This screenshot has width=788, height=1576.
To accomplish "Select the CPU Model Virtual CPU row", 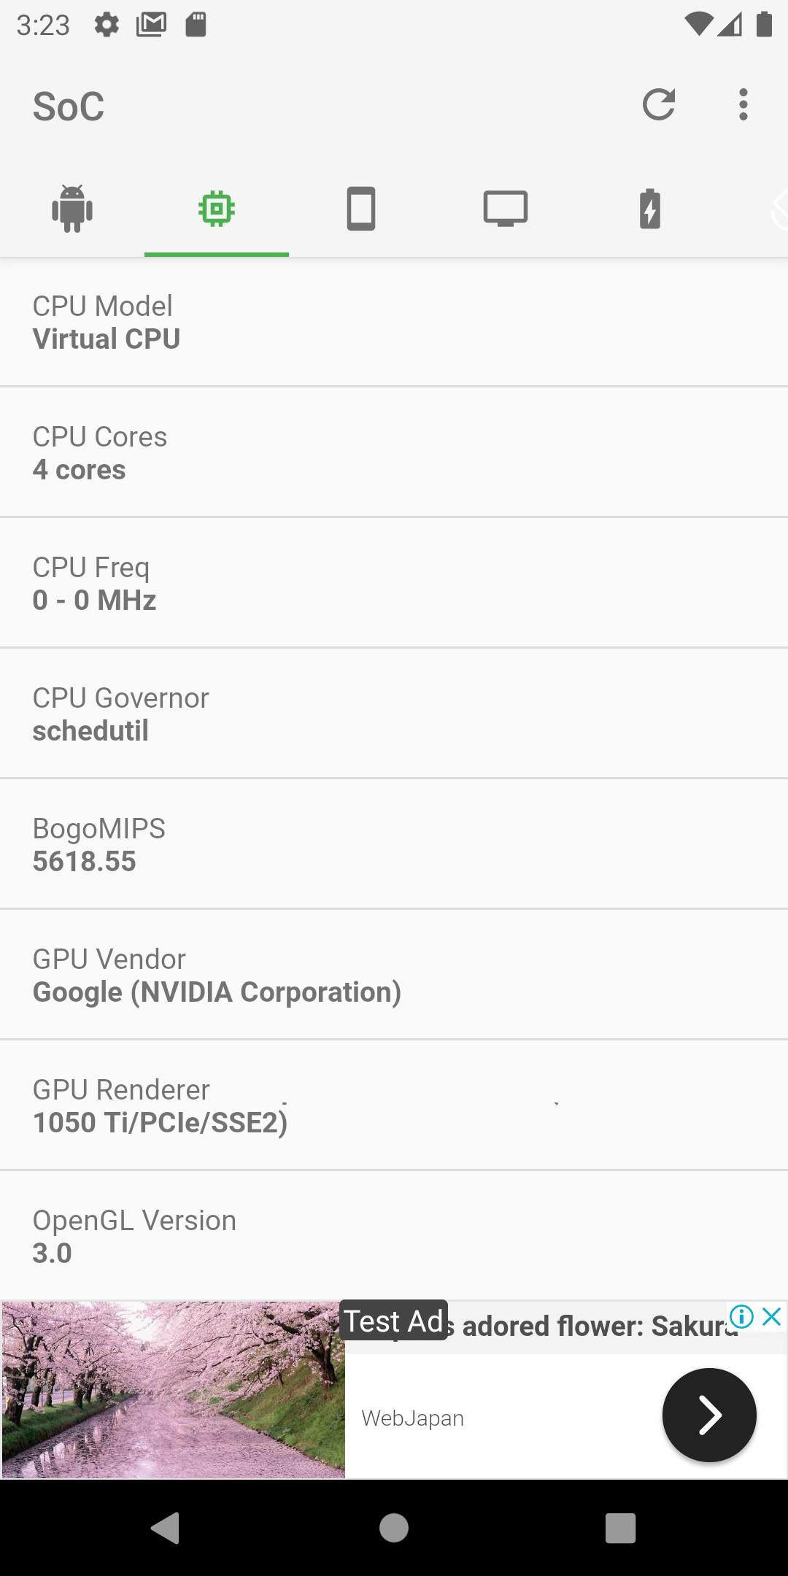I will point(394,322).
